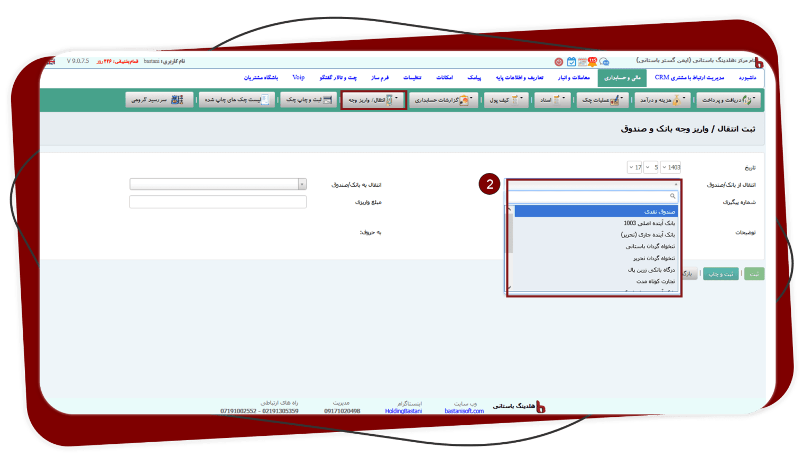Screen dimensions: 812x457
Task: Click the ثبت و چاپ button
Action: [x=721, y=274]
